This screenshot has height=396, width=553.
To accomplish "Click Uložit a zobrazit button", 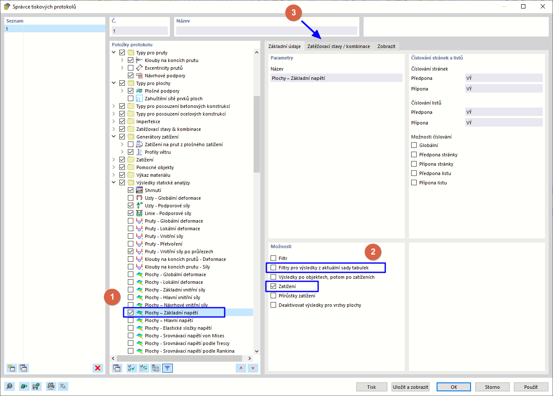I will point(410,387).
